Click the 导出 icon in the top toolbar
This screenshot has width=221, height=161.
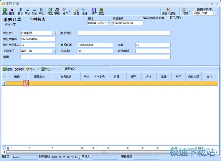click(50, 12)
